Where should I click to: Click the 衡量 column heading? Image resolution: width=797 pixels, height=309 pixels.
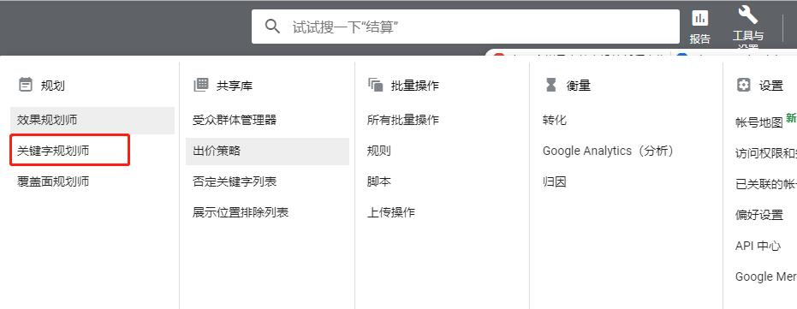click(x=579, y=86)
